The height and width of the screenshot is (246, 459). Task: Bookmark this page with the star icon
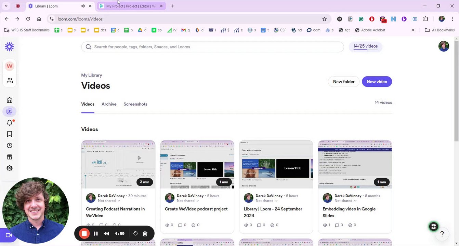point(325,19)
